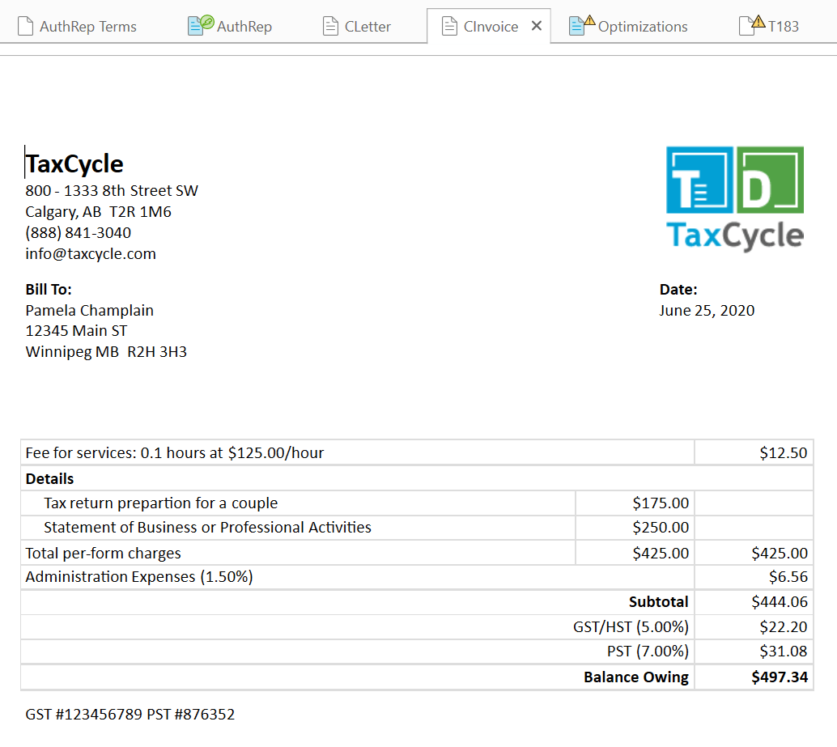Image resolution: width=837 pixels, height=747 pixels.
Task: Click the TaxCycle logo image
Action: tap(735, 198)
